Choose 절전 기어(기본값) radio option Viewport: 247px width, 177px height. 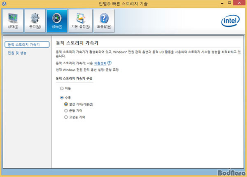click(x=66, y=104)
